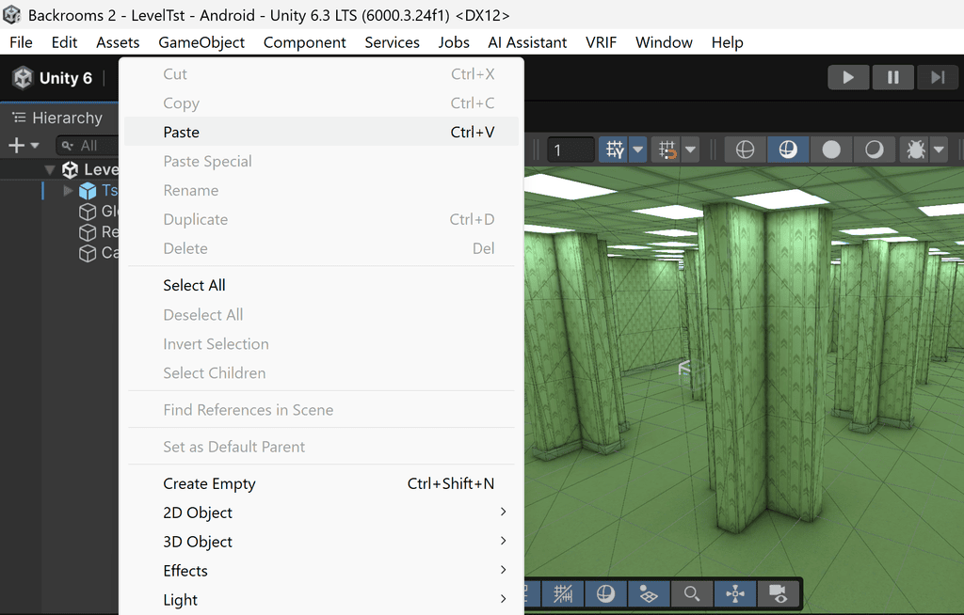
Task: Select the Level scene row
Action: click(x=59, y=169)
